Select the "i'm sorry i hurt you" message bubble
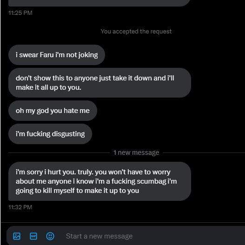245x245 pixels. (x=99, y=181)
